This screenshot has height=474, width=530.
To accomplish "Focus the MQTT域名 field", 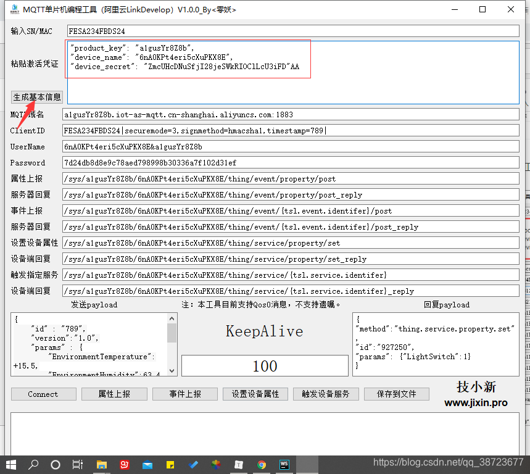I will (x=291, y=115).
